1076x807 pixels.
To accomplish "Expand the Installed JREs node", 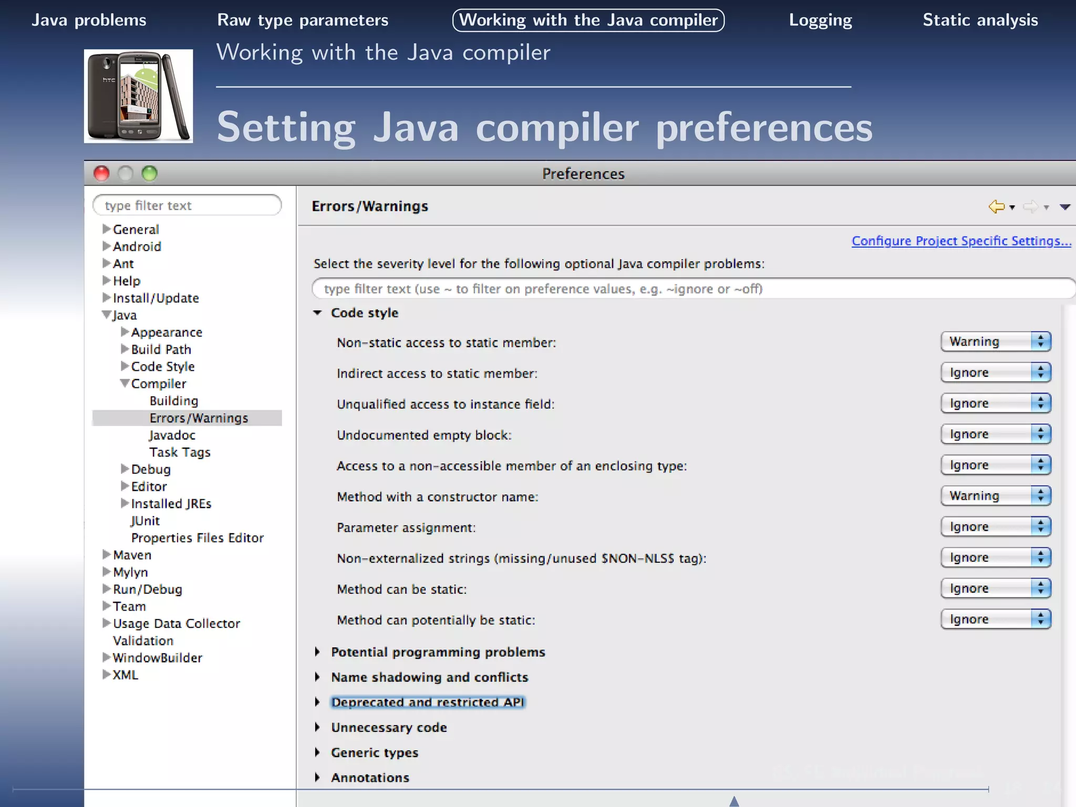I will click(125, 503).
